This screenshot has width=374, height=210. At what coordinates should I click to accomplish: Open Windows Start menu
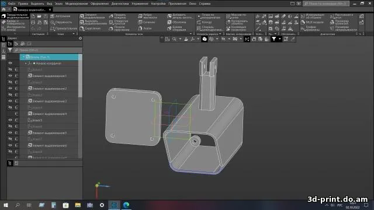click(5, 205)
